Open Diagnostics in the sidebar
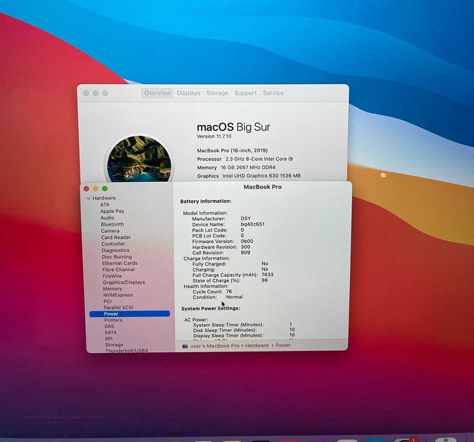This screenshot has height=442, width=474. coord(116,250)
